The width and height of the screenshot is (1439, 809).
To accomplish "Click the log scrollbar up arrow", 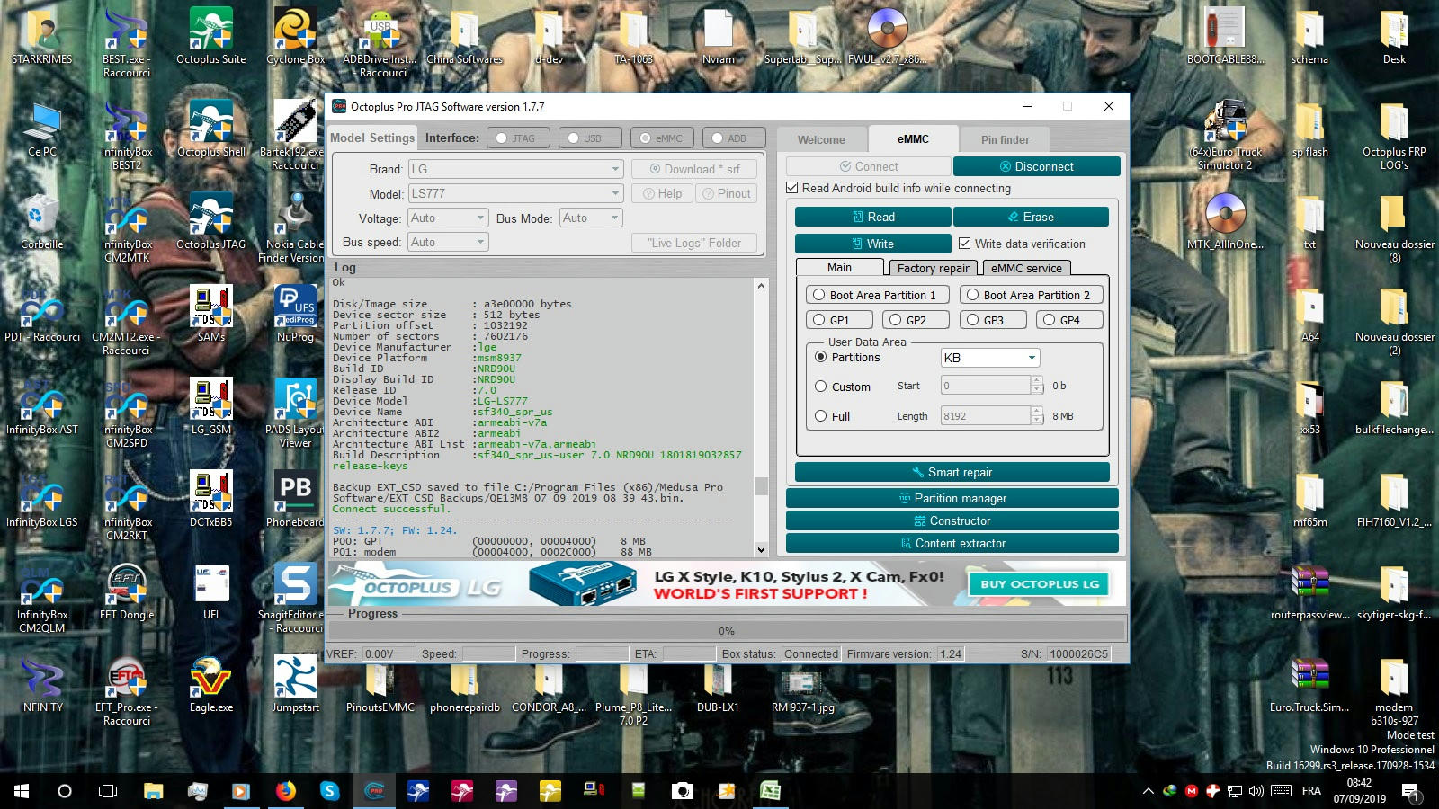I will point(761,286).
